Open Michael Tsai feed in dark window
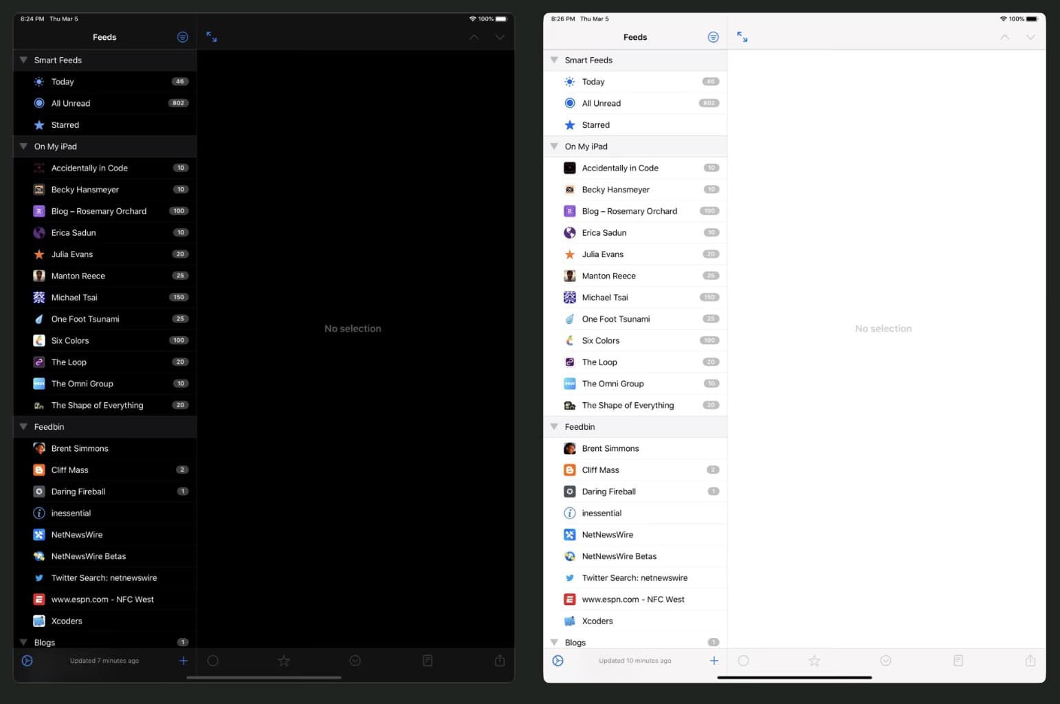Viewport: 1060px width, 704px height. [x=105, y=298]
